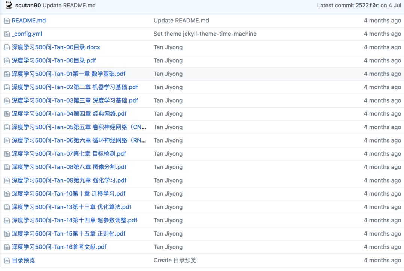This screenshot has width=404, height=271.
Task: Select '4 months ago' in README.md row
Action: pyautogui.click(x=382, y=21)
